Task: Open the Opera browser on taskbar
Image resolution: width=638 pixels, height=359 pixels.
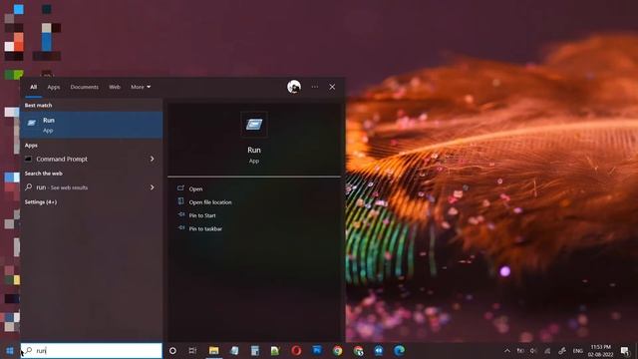Action: [x=296, y=350]
